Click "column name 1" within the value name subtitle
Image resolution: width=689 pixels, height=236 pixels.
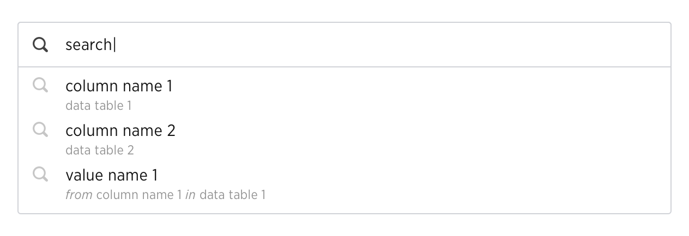pos(139,195)
